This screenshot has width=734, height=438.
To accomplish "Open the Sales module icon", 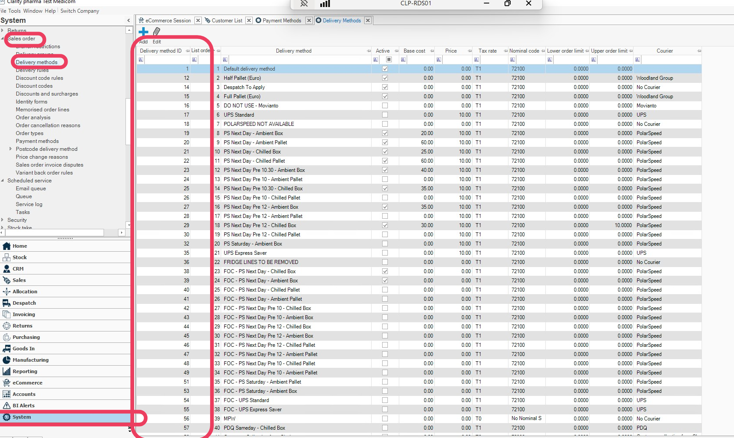I will tap(7, 280).
